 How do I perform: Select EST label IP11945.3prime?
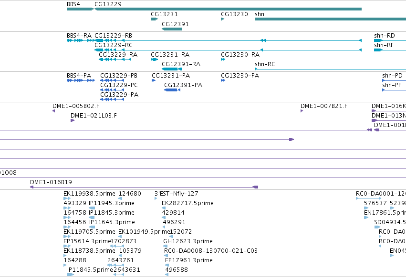click(112, 203)
